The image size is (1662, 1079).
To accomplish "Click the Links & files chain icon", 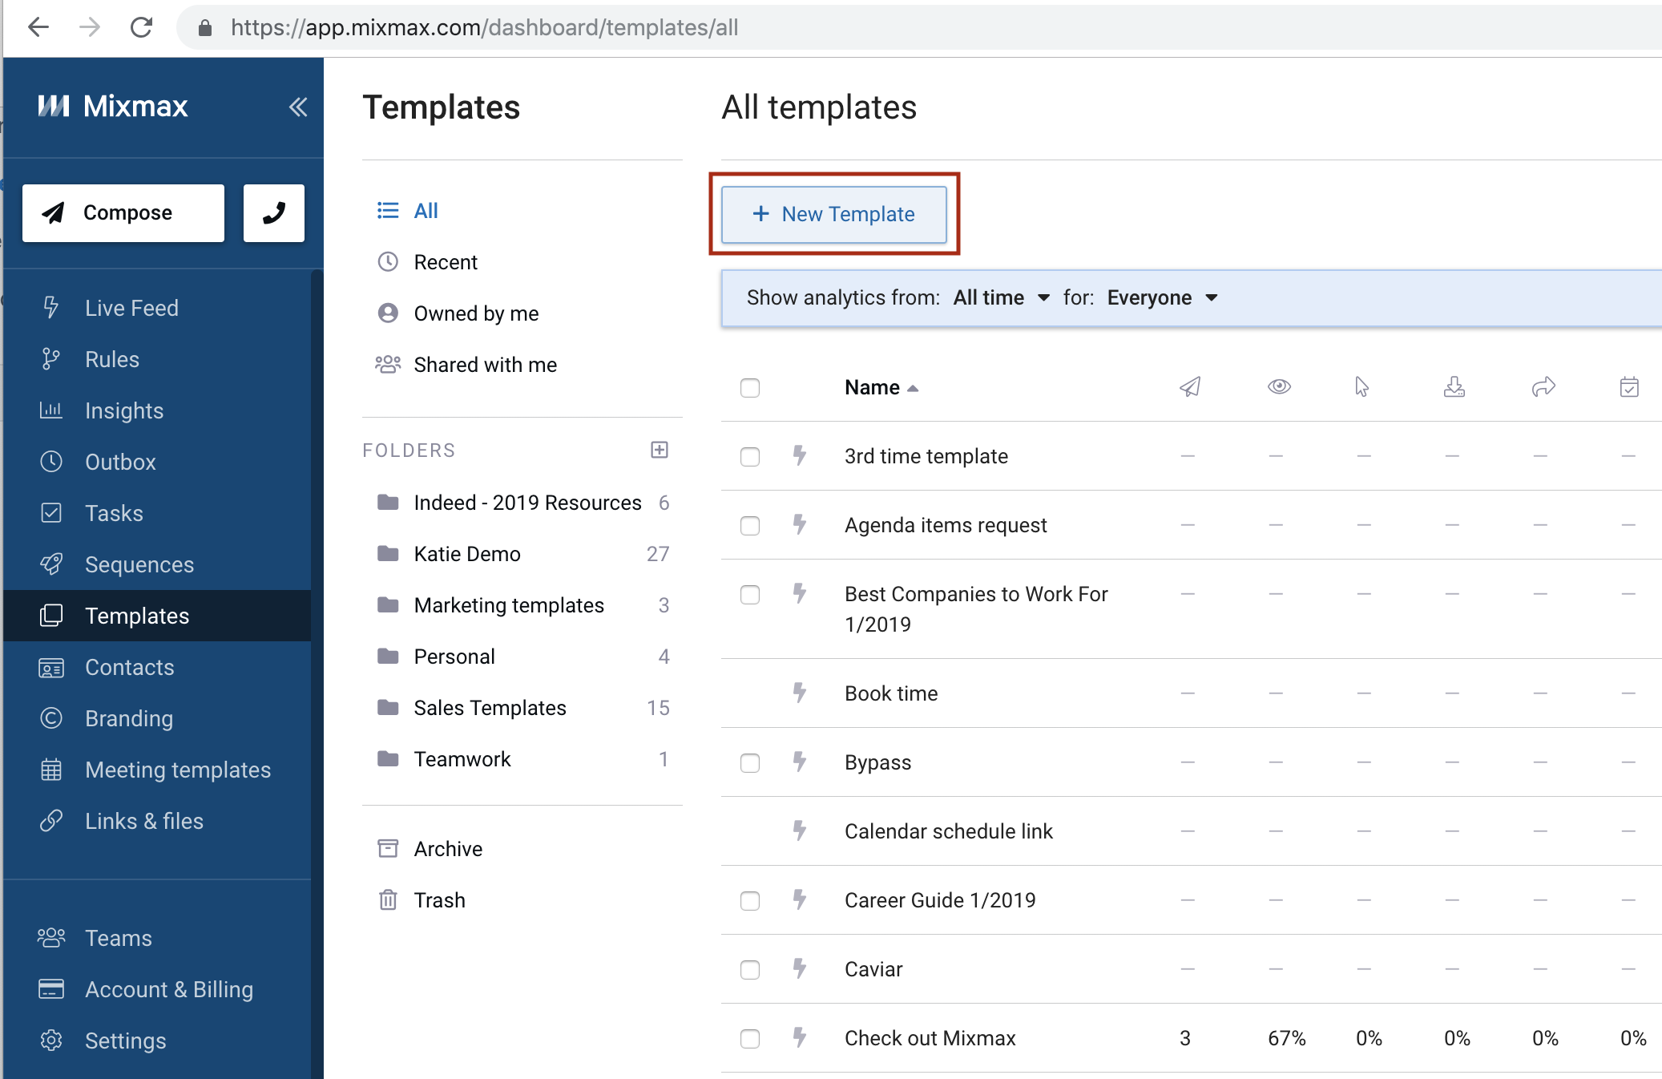I will (51, 821).
